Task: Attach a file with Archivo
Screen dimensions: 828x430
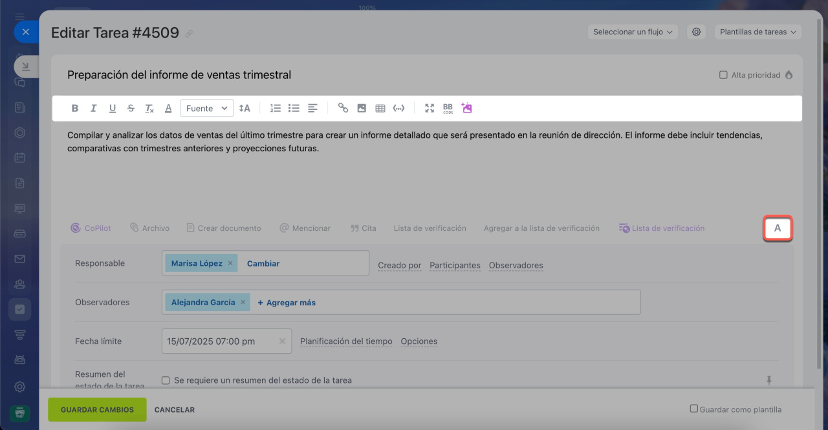Action: tap(149, 228)
